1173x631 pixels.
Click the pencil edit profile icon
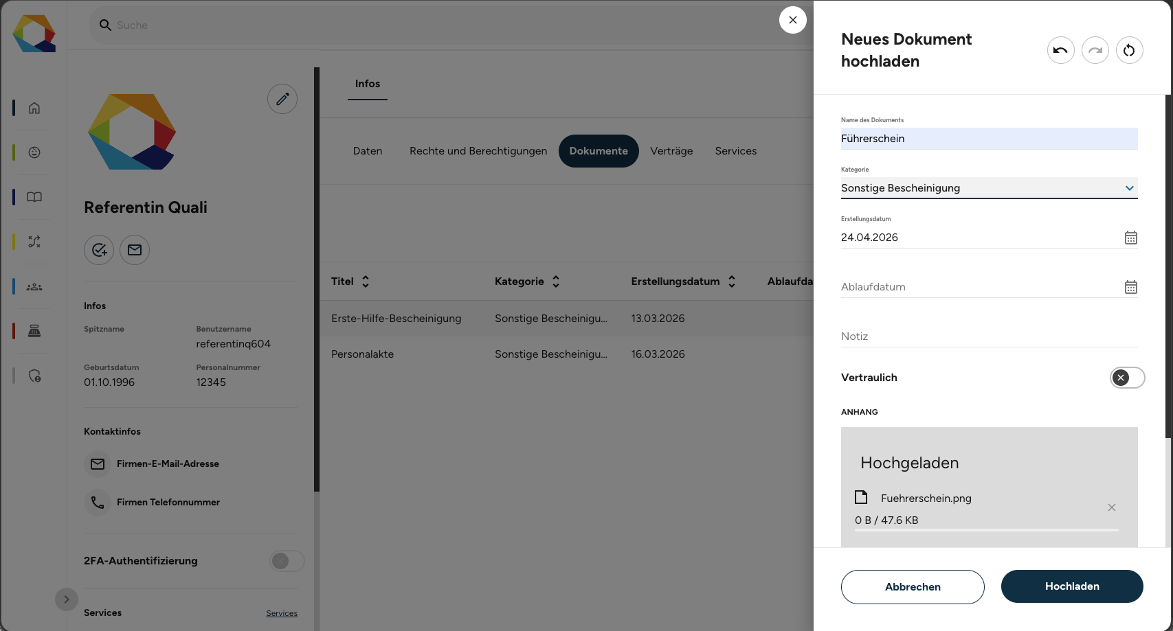[x=282, y=99]
